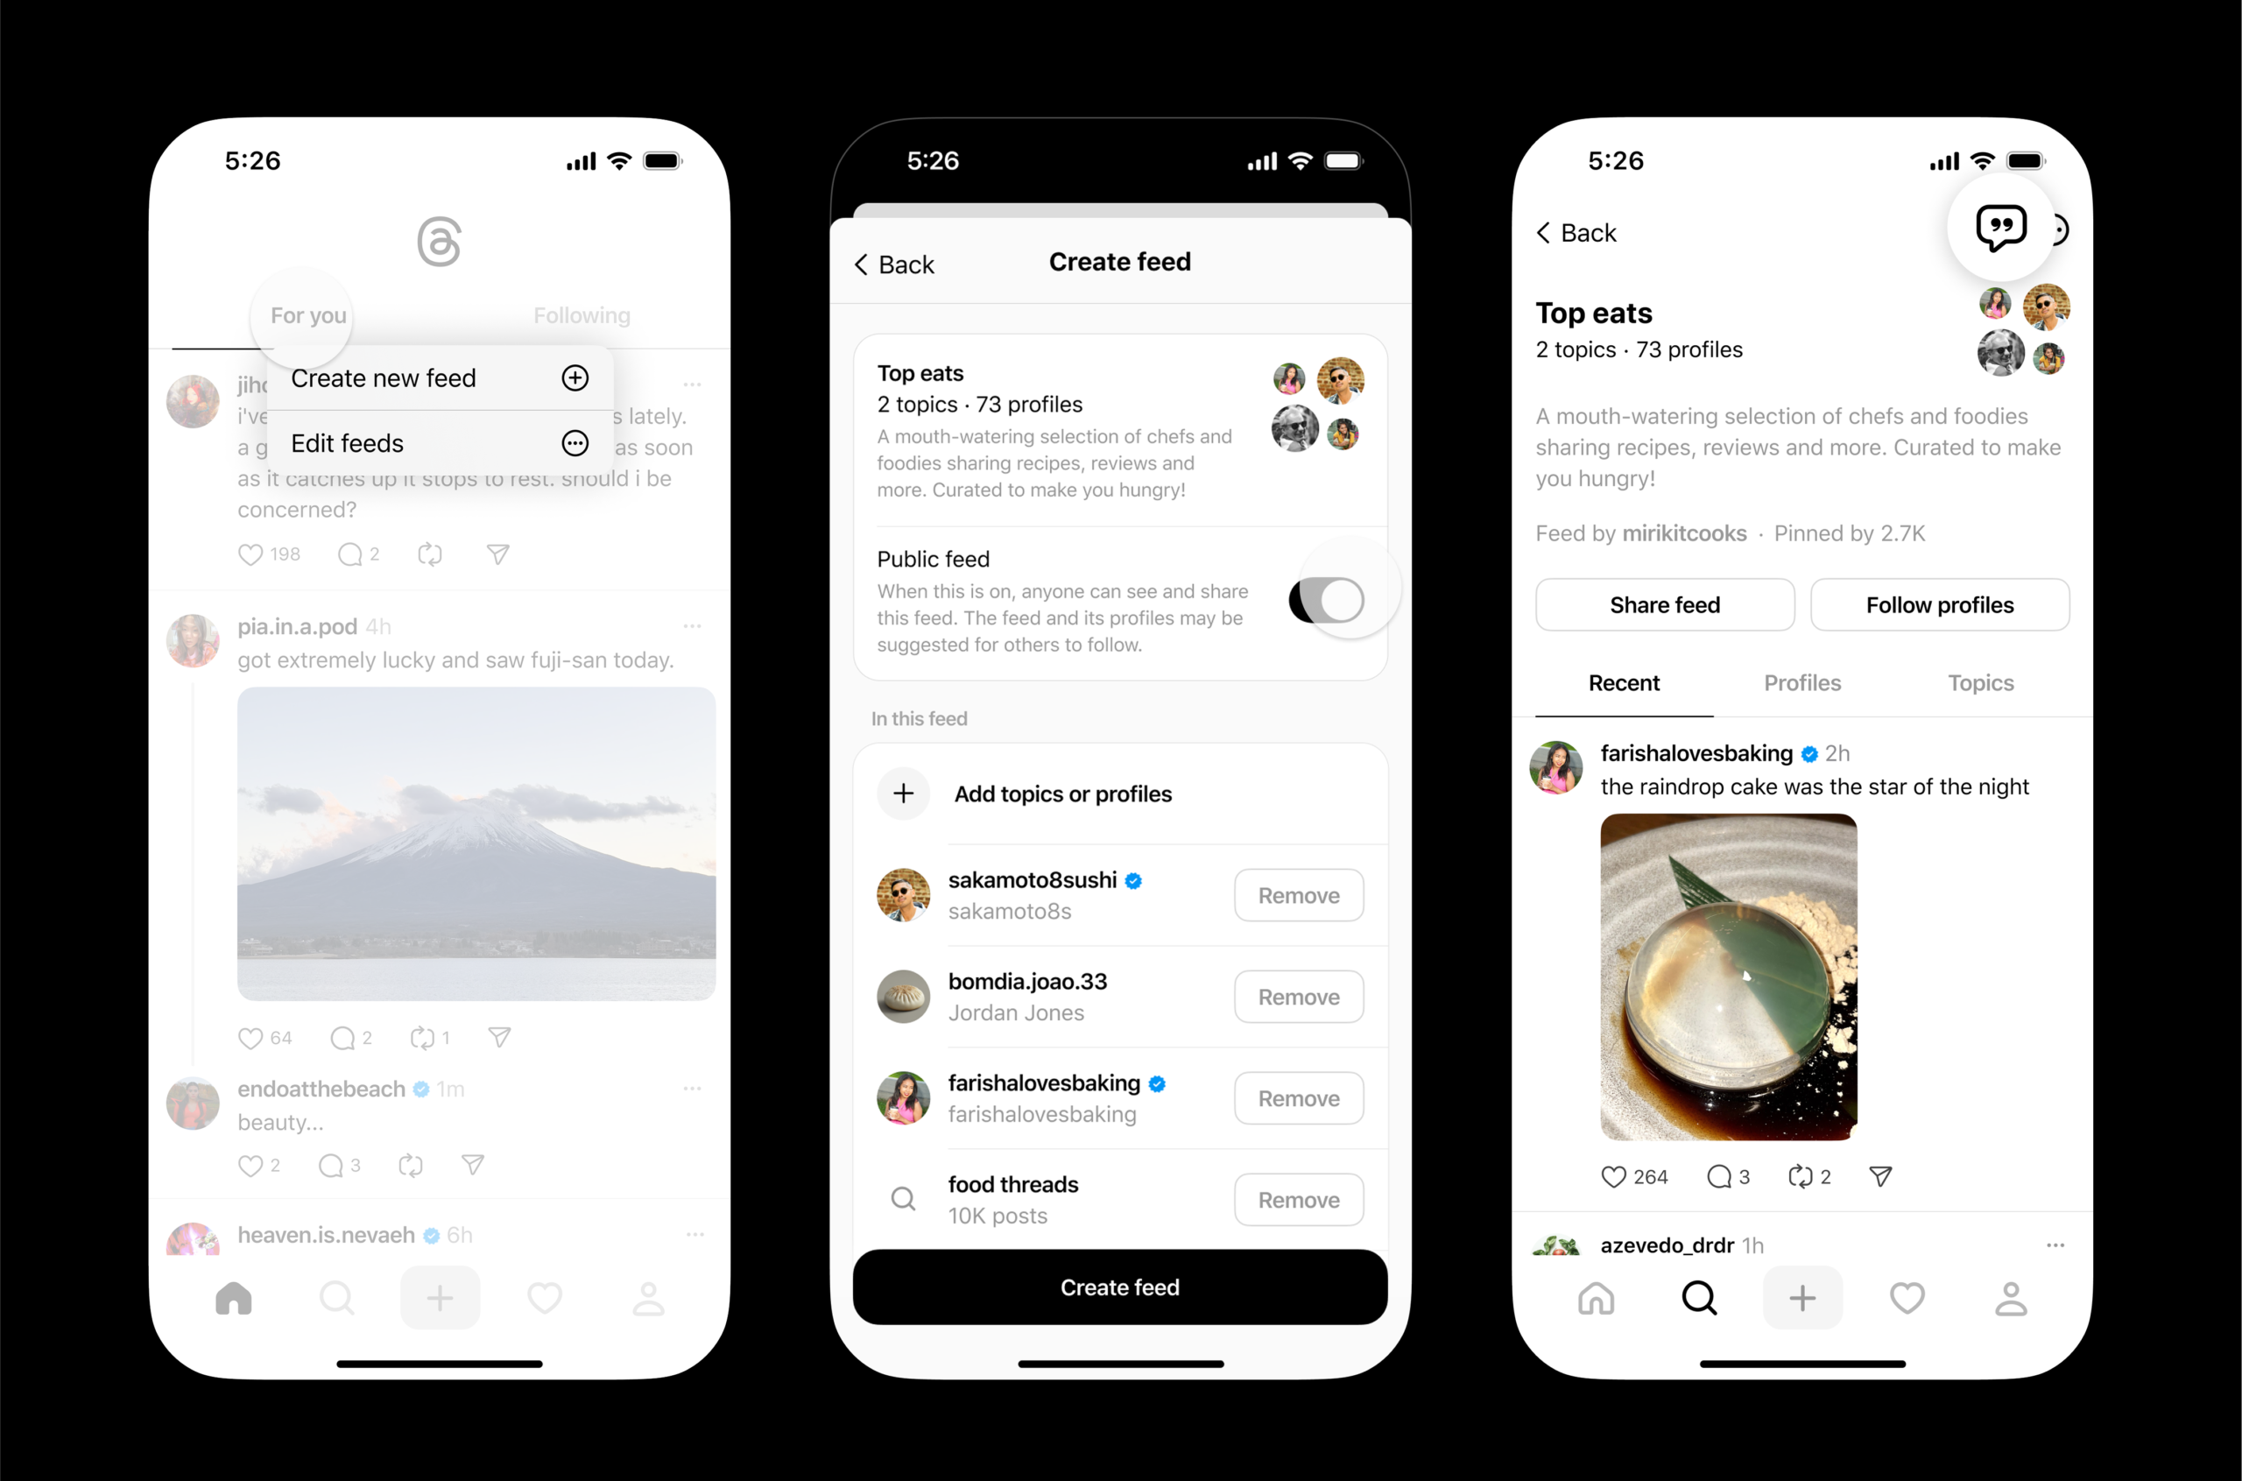2242x1481 pixels.
Task: Select the Recent tab in Top eats feed
Action: [x=1624, y=682]
